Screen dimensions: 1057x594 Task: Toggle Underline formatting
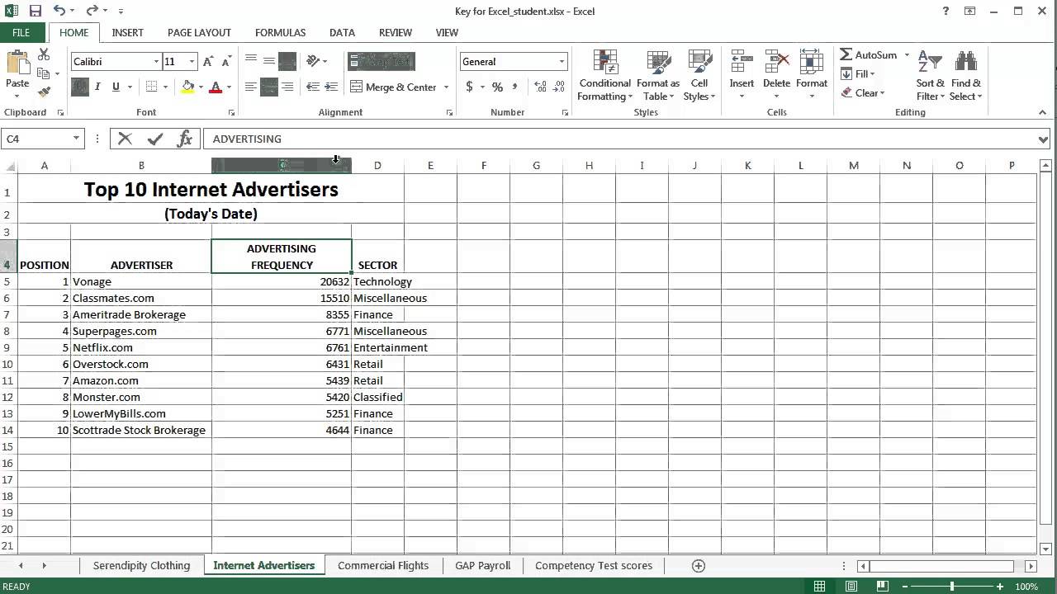(116, 87)
